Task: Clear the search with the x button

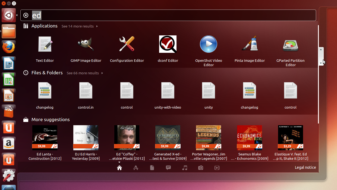Action: pyautogui.click(x=26, y=15)
